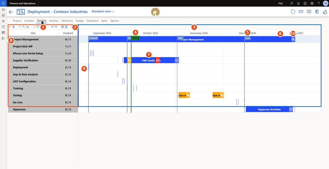Open the Standard view dropdown
The image size is (329, 169).
[x=103, y=11]
